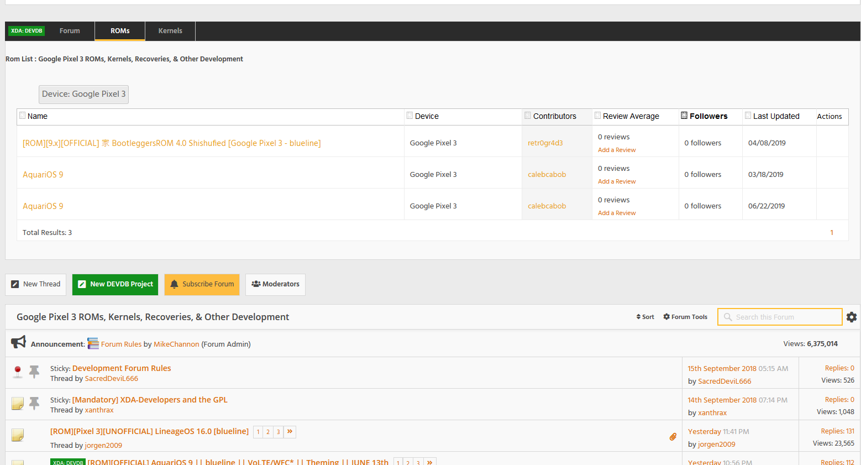Add a Review for BootleggersROM
The image size is (861, 465).
(x=617, y=150)
